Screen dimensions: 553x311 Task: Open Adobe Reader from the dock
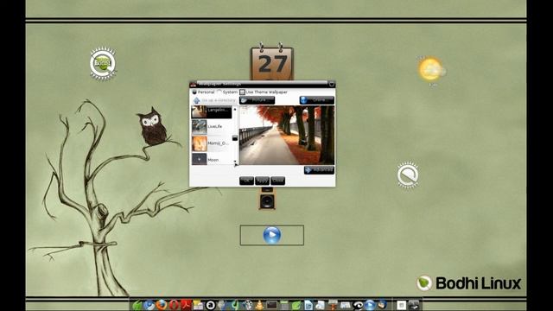tap(186, 305)
